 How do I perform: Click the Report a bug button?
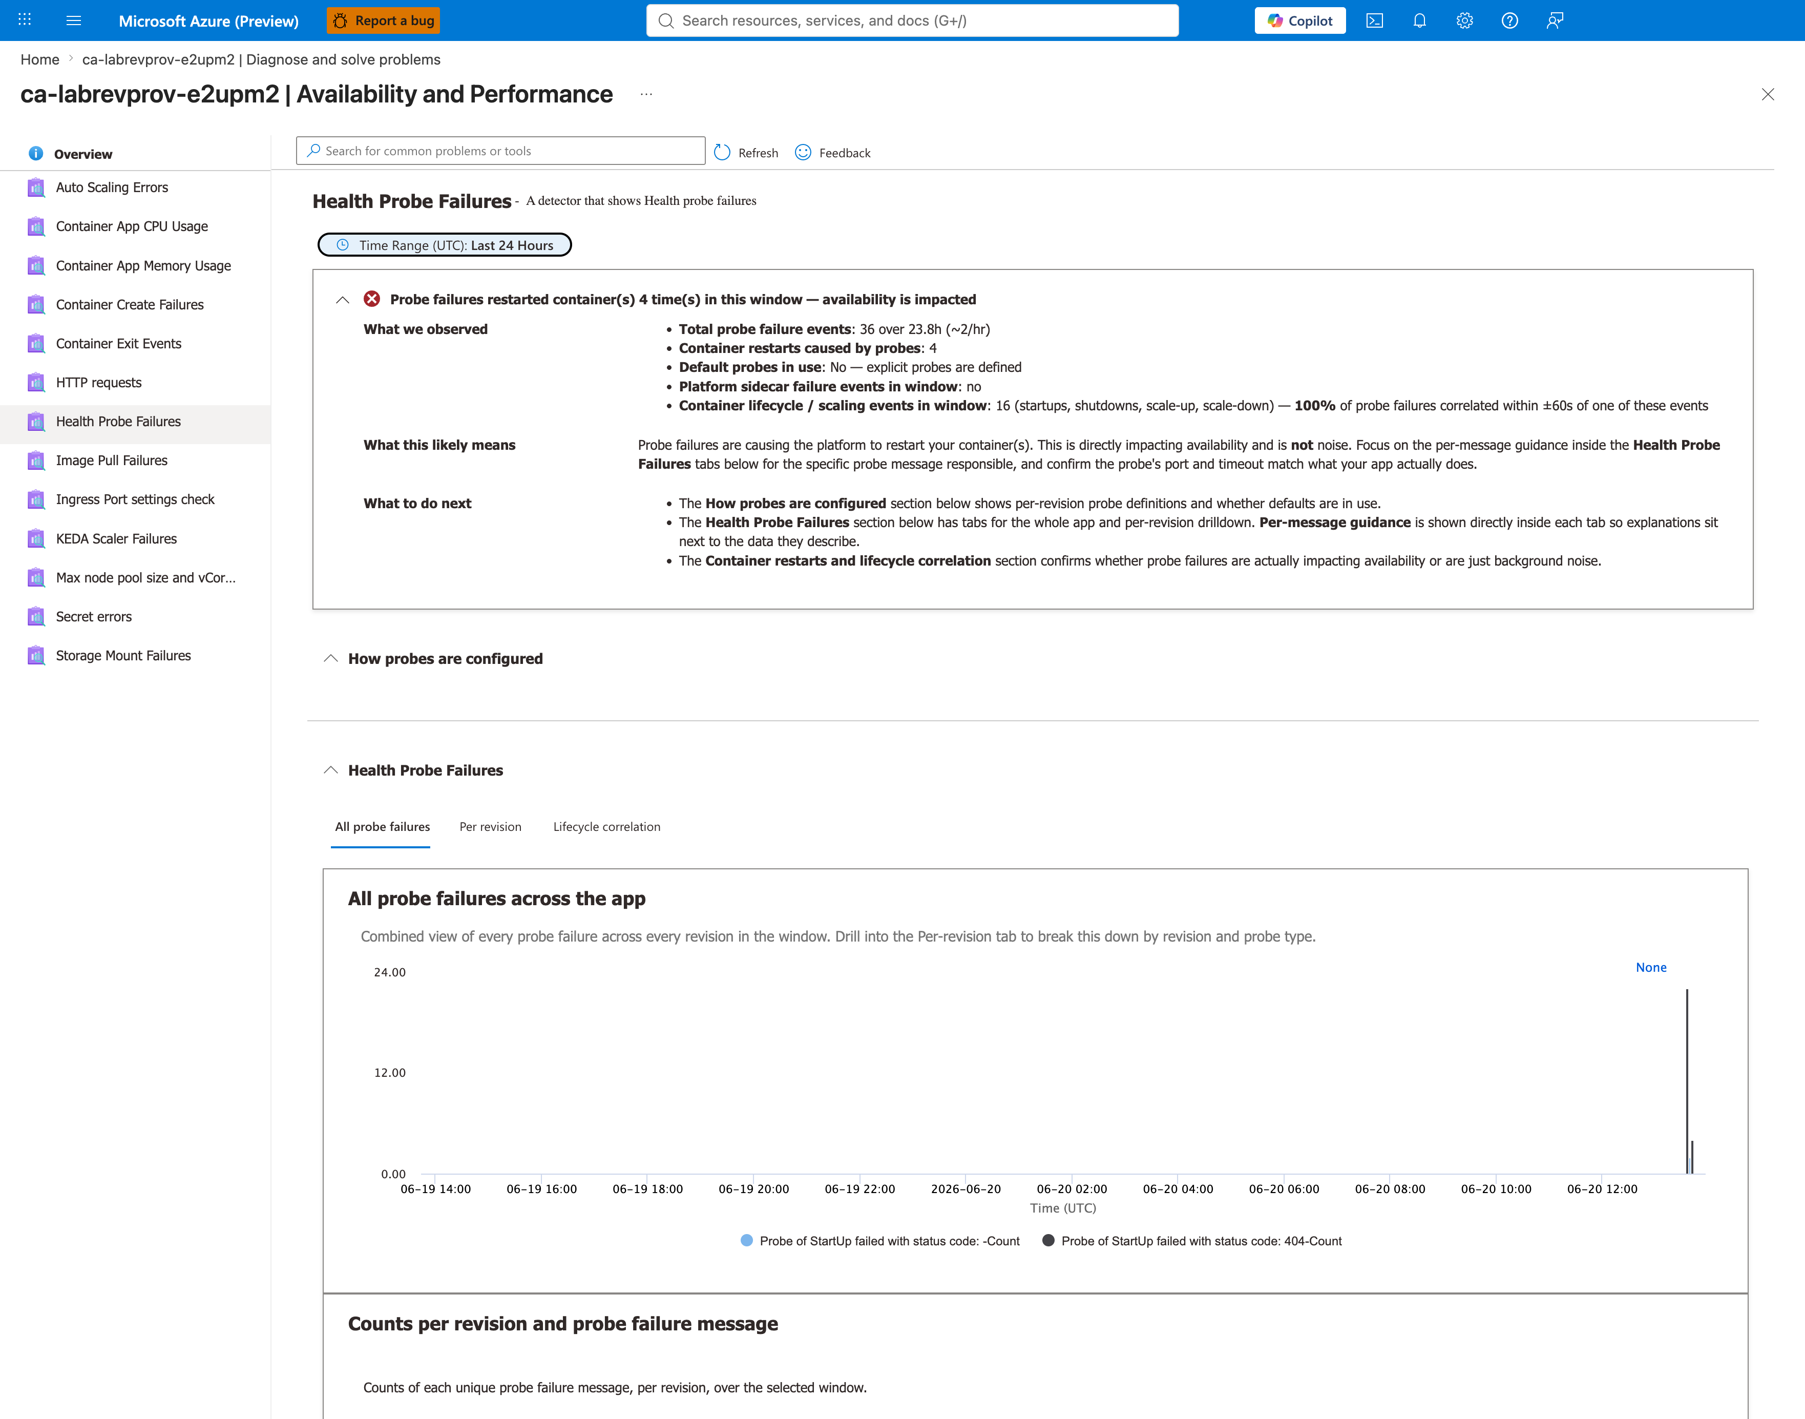384,20
